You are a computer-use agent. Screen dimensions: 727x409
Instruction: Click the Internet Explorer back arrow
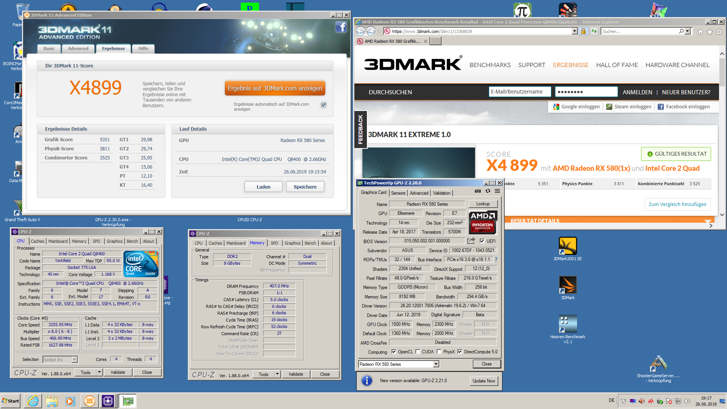360,31
